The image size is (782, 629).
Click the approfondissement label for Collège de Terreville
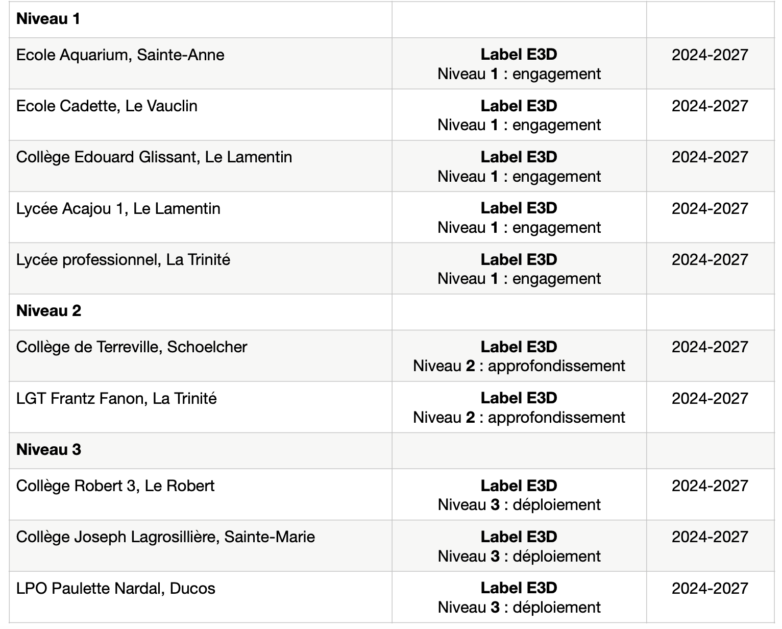556,366
